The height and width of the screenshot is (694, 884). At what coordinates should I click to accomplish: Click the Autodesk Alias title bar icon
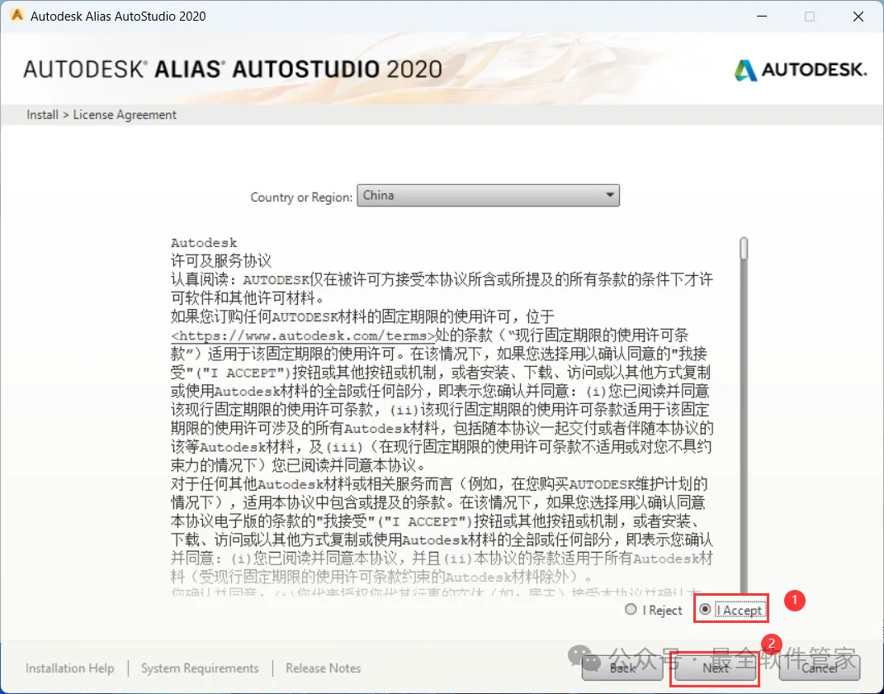coord(17,16)
